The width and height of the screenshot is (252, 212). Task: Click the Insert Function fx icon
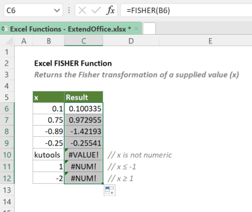click(x=111, y=10)
